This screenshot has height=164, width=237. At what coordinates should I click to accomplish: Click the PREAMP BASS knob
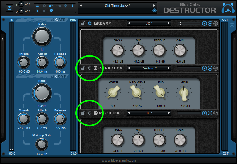[118, 51]
